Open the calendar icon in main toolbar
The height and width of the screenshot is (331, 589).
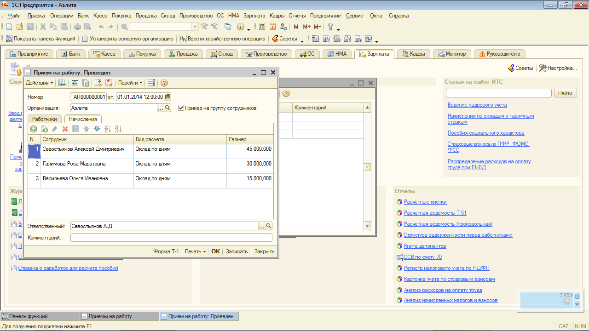[273, 27]
